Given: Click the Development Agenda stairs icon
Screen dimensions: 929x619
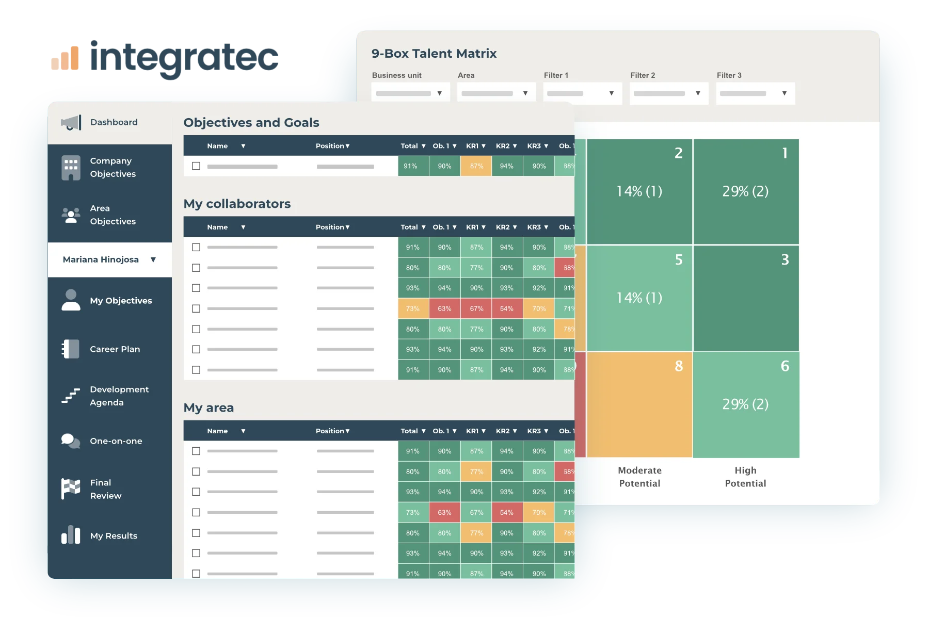Looking at the screenshot, I should 71,396.
